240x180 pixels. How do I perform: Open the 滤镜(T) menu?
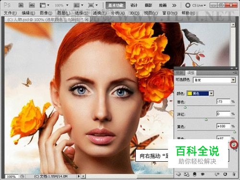click(x=100, y=13)
